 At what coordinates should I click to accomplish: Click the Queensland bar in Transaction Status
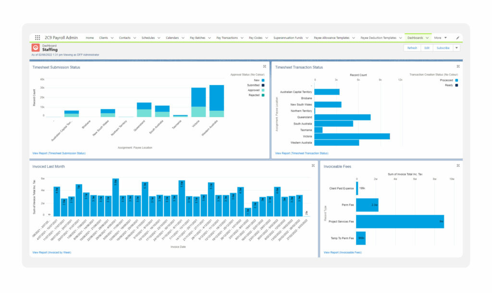tap(342, 117)
